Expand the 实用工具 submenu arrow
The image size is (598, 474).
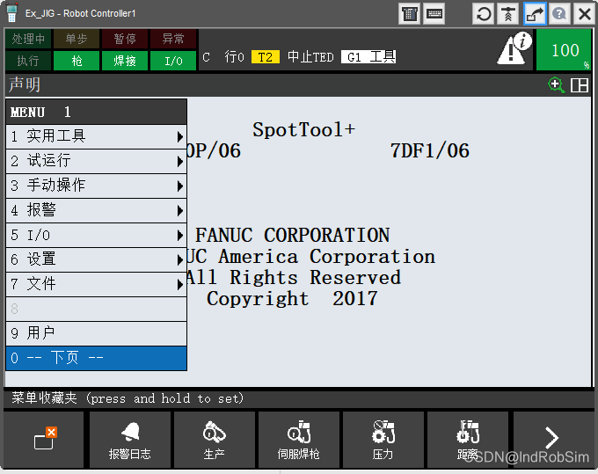(x=180, y=136)
